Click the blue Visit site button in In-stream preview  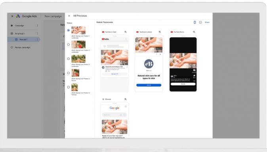pos(149,85)
